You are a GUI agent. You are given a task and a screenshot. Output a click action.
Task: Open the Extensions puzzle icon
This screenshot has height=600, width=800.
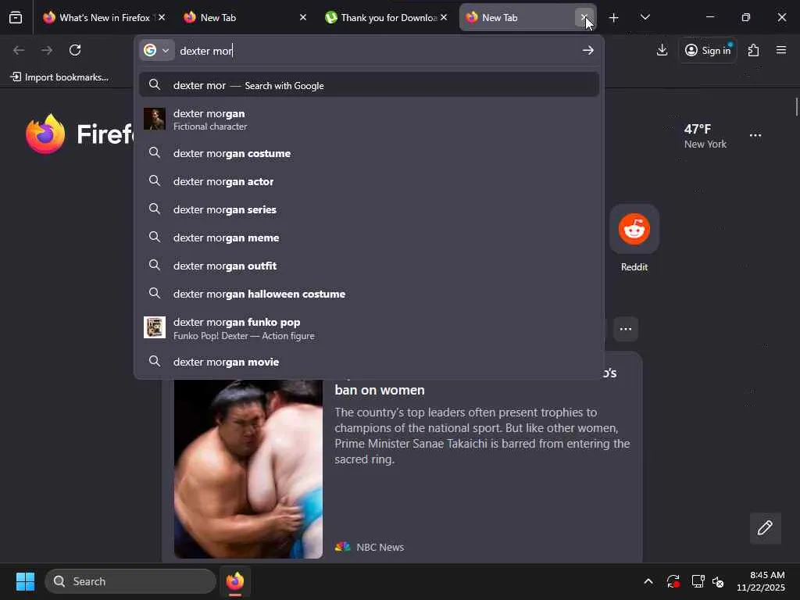(x=754, y=50)
